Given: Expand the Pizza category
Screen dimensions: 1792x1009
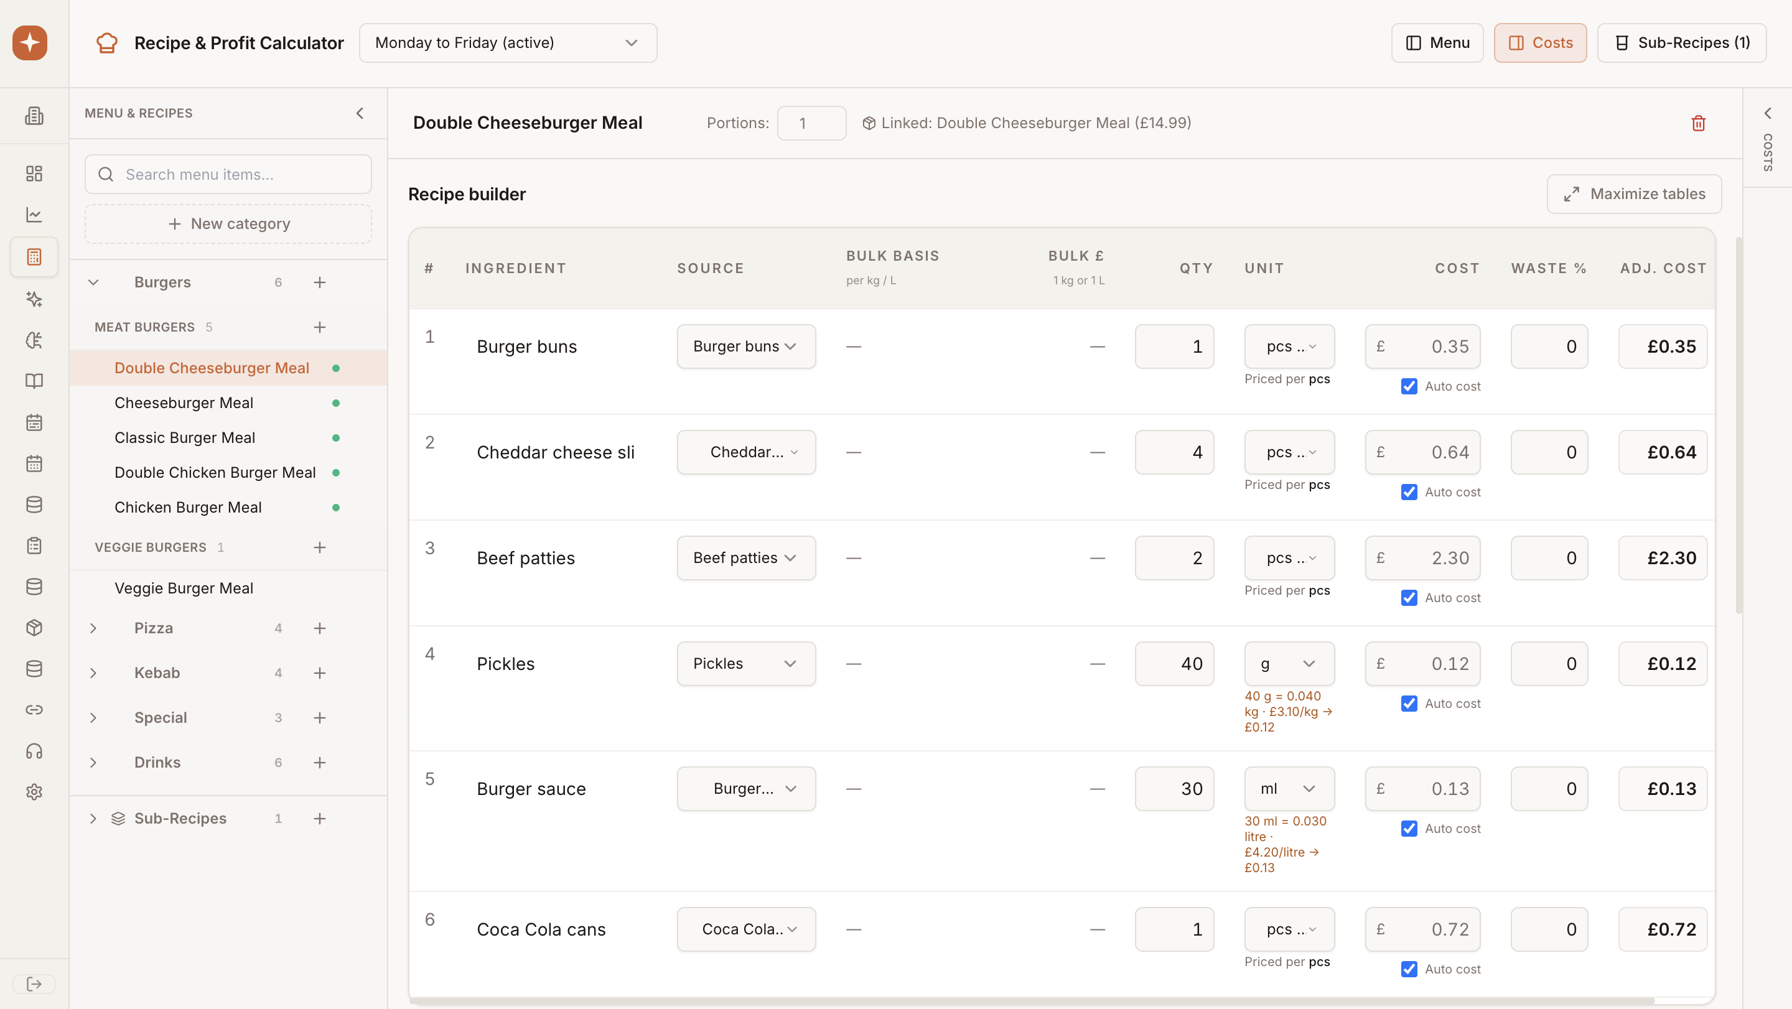Looking at the screenshot, I should 93,628.
